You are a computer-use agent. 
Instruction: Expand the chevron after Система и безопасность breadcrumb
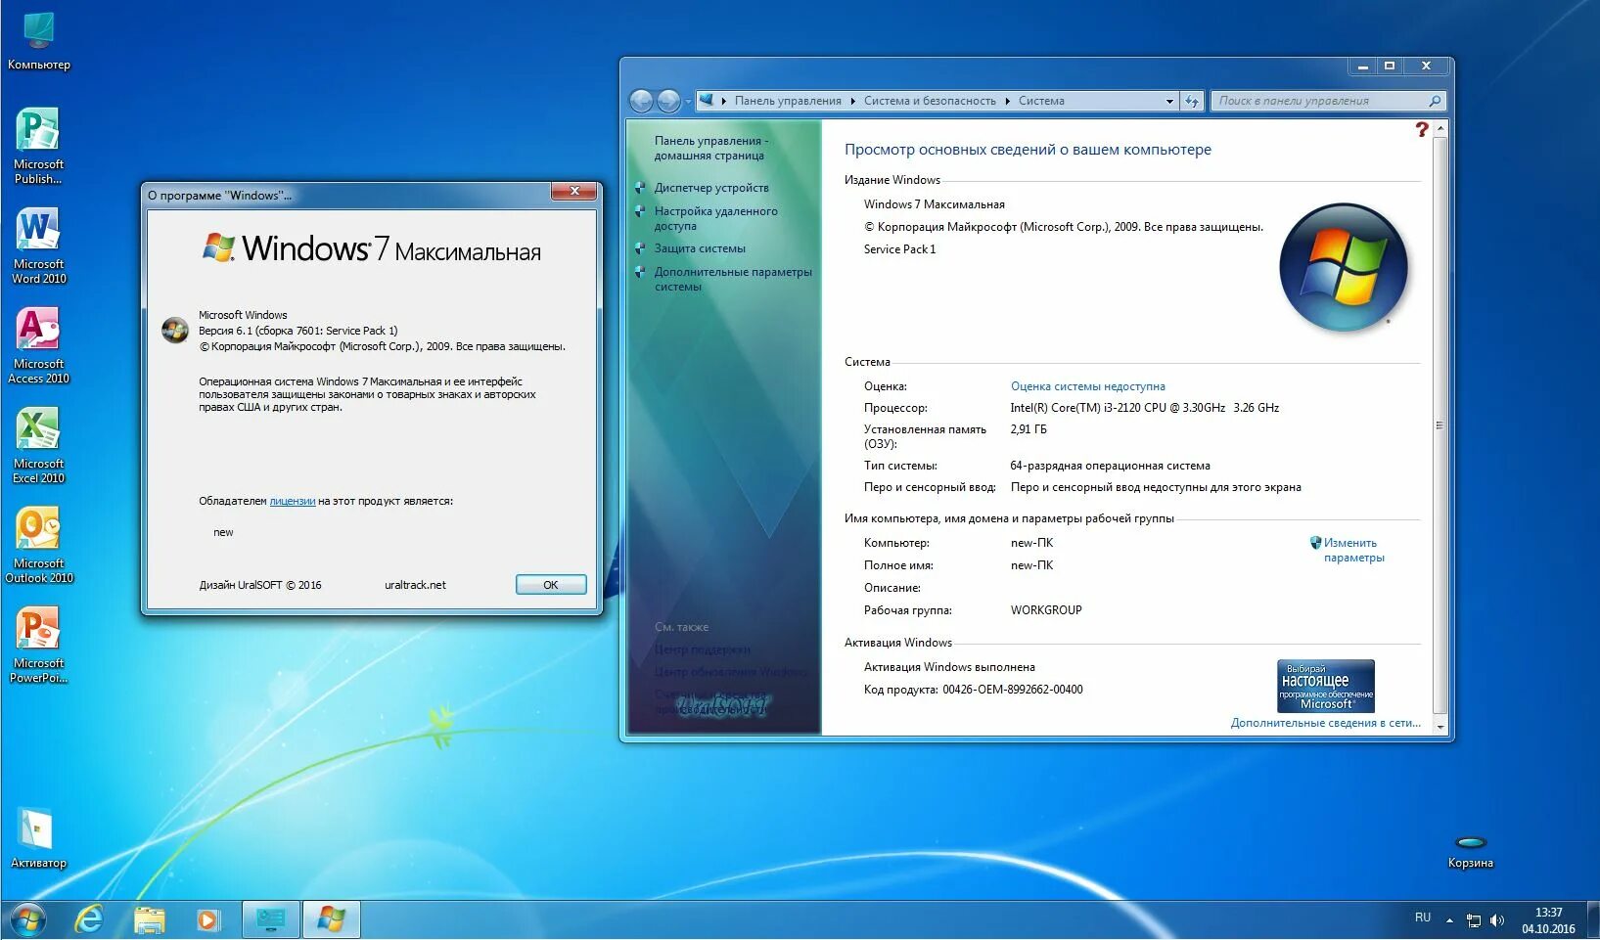[x=1007, y=101]
